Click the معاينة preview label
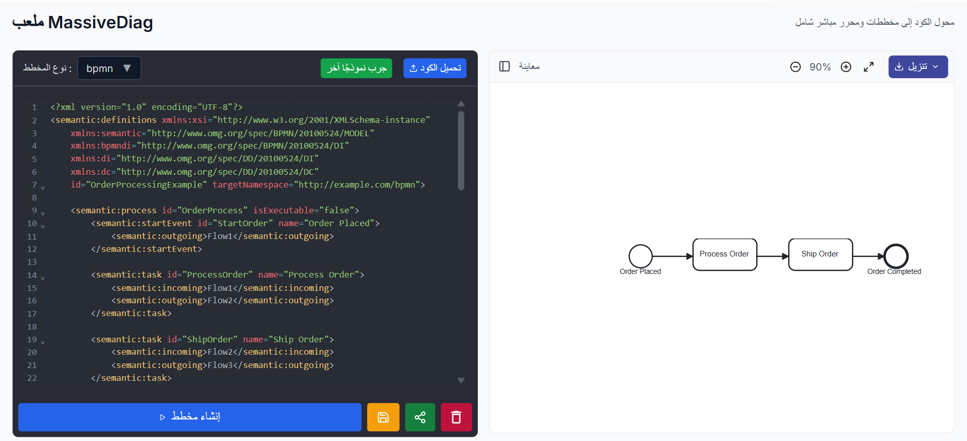The height and width of the screenshot is (441, 967). point(529,66)
